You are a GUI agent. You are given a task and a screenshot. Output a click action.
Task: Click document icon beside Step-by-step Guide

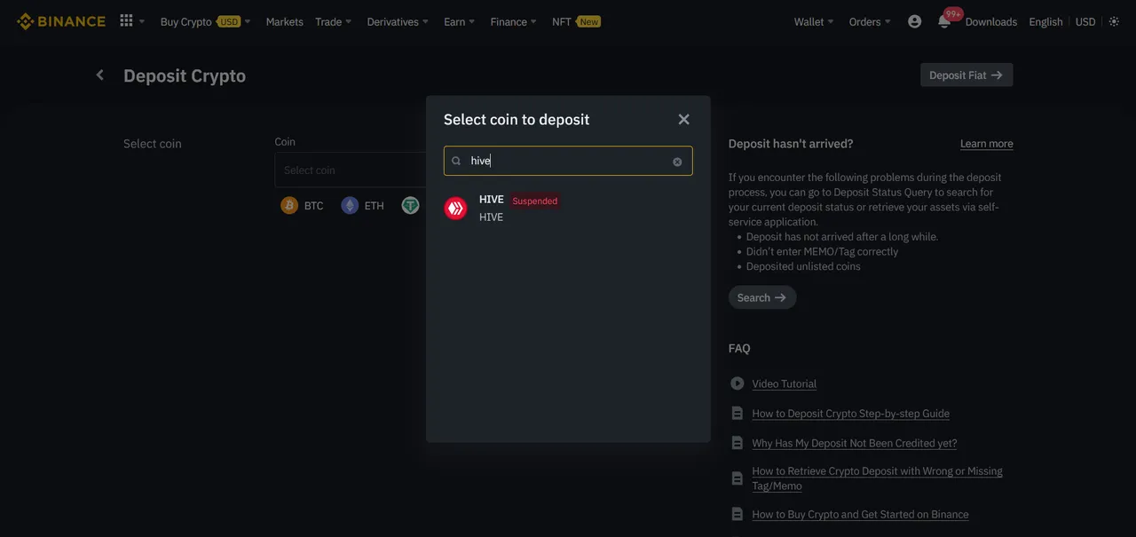click(737, 414)
